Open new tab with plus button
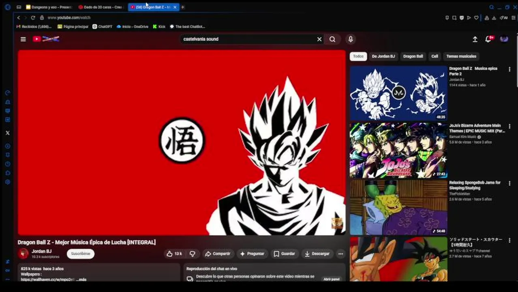Screen dimensions: 518x292 coord(183,7)
